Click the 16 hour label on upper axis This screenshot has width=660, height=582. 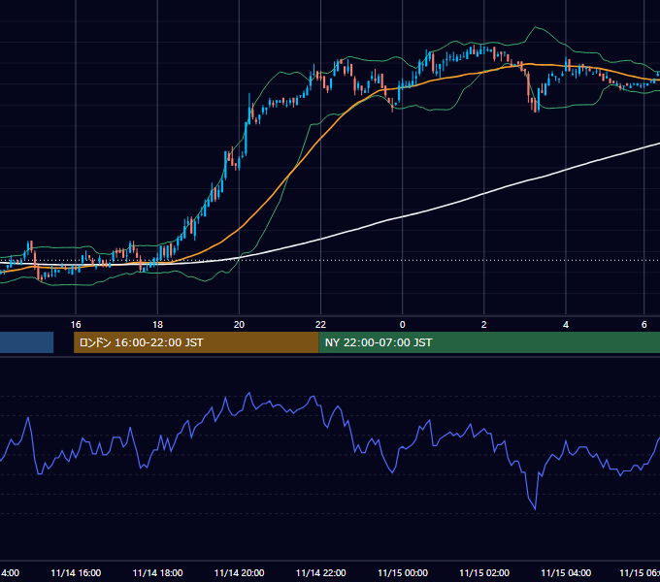76,325
